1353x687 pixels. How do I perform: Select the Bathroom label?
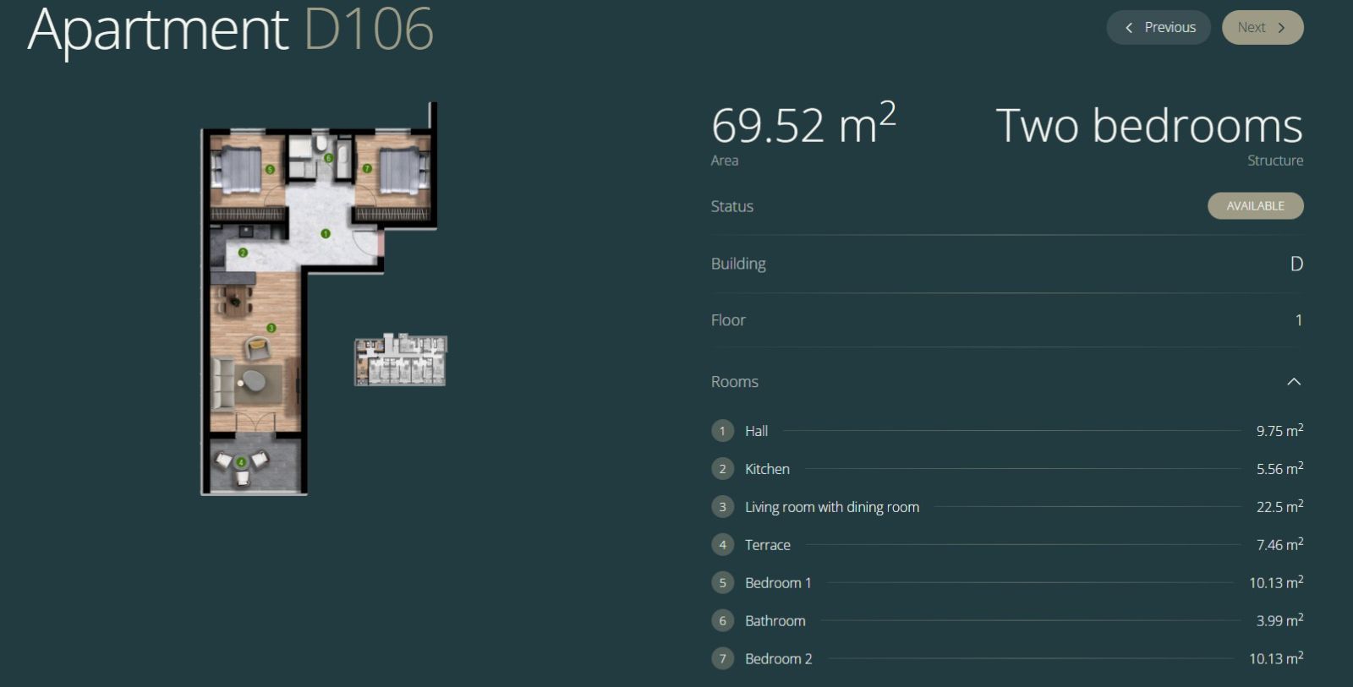coord(775,621)
